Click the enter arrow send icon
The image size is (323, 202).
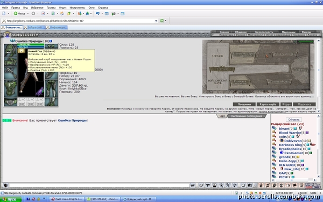(193, 185)
